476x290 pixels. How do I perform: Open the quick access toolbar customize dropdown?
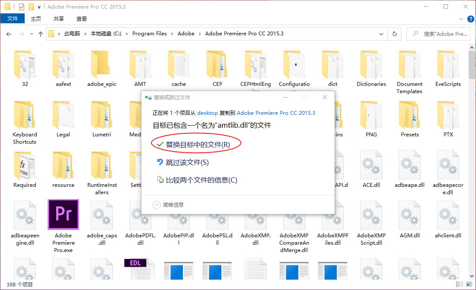point(39,7)
